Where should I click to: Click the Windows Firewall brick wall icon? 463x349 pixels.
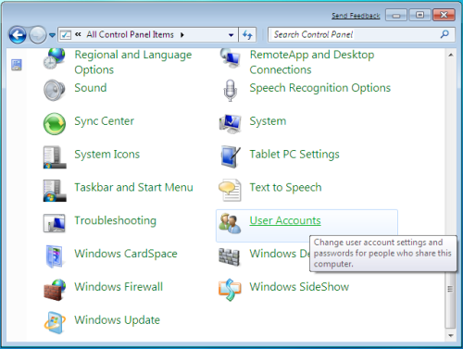pyautogui.click(x=55, y=290)
